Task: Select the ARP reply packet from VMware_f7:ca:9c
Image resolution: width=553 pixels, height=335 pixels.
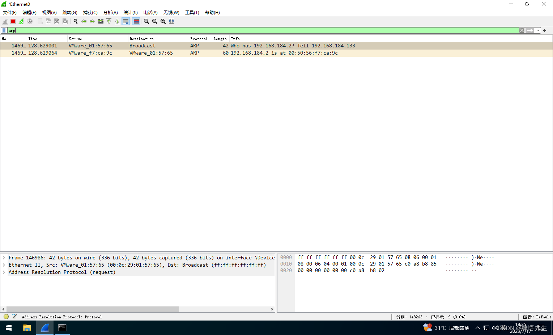Action: (276, 53)
